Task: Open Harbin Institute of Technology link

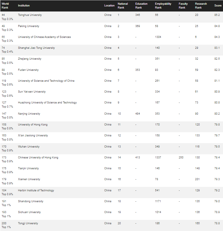Action: (x=36, y=190)
